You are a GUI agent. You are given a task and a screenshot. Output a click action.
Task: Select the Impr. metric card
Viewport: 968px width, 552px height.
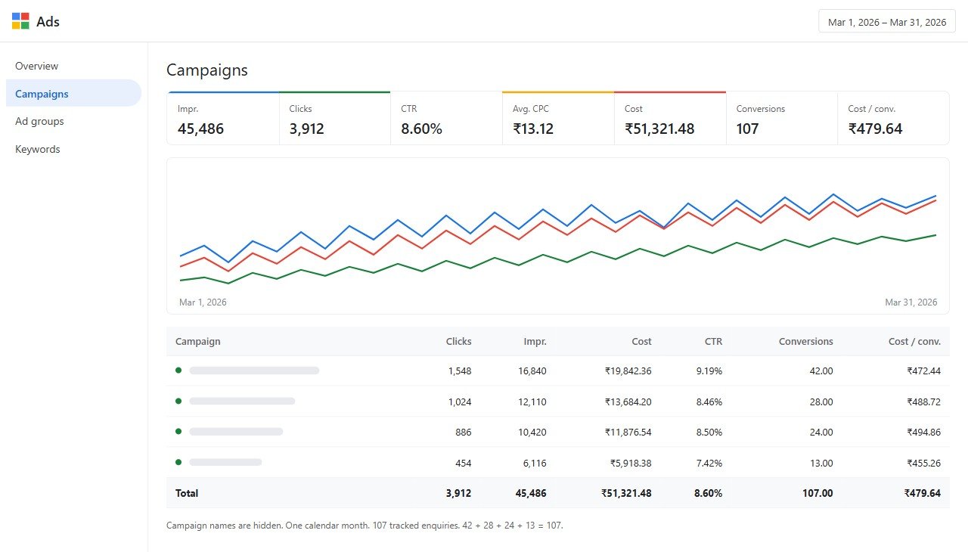coord(223,118)
